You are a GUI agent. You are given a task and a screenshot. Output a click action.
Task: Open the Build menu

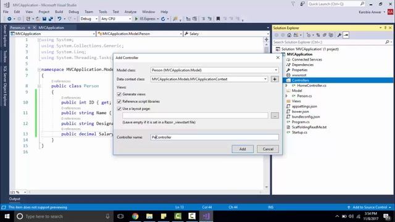(59, 12)
